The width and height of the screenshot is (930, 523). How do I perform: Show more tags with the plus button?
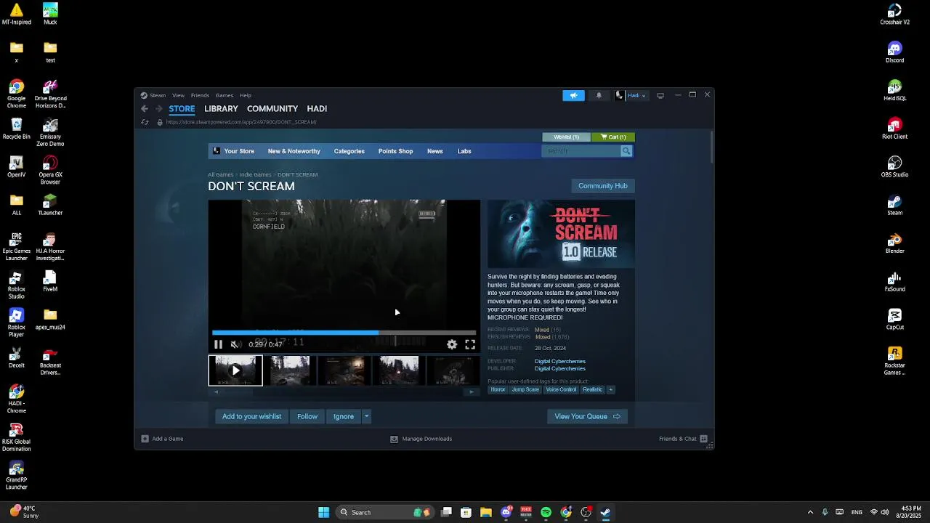coord(610,389)
